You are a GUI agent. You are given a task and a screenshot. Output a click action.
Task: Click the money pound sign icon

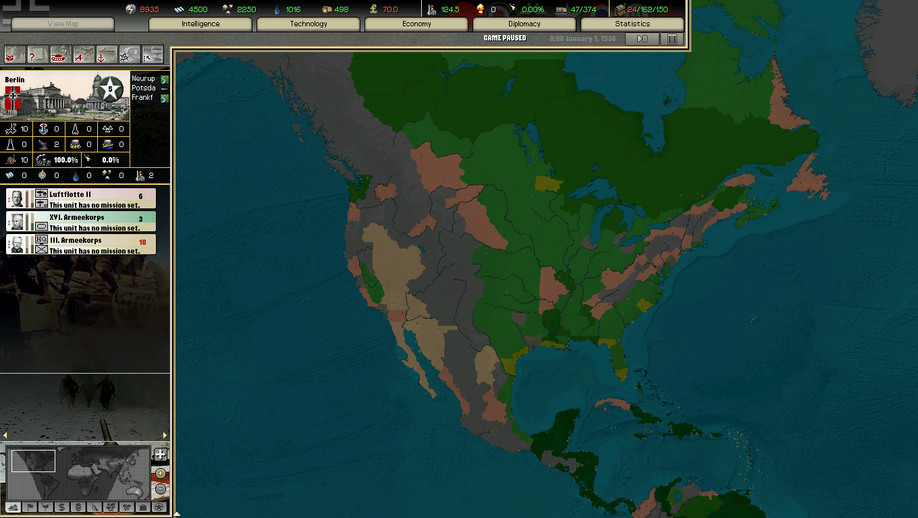click(x=373, y=9)
